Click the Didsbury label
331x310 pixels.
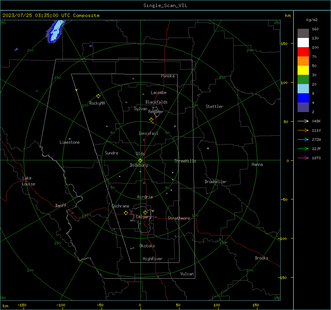(139, 165)
